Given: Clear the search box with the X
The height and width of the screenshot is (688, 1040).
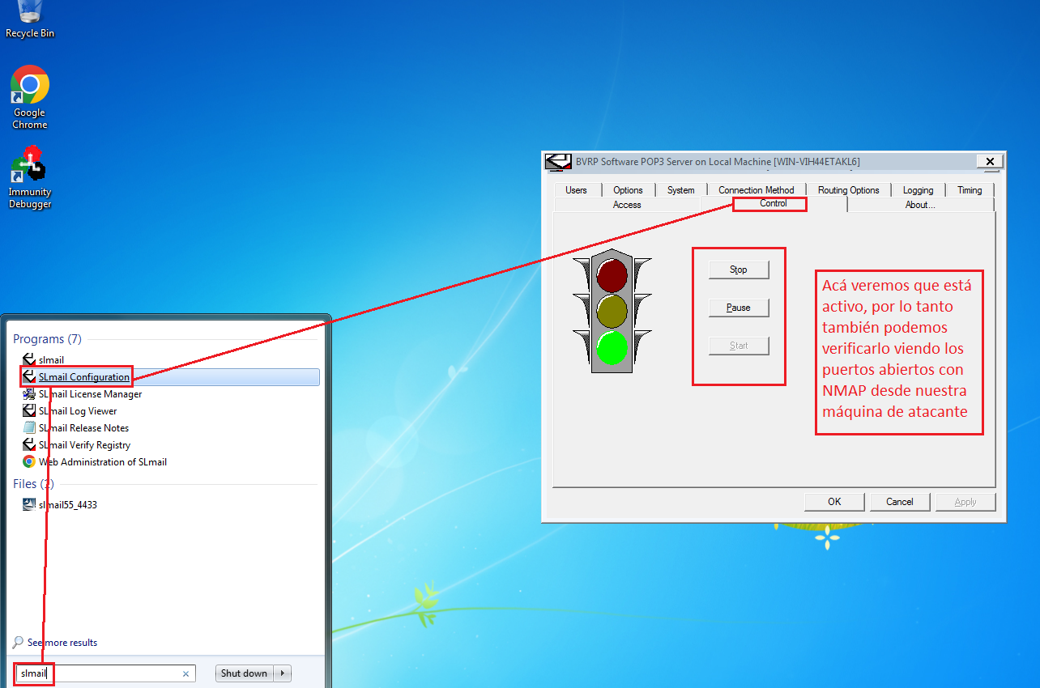Looking at the screenshot, I should tap(185, 673).
